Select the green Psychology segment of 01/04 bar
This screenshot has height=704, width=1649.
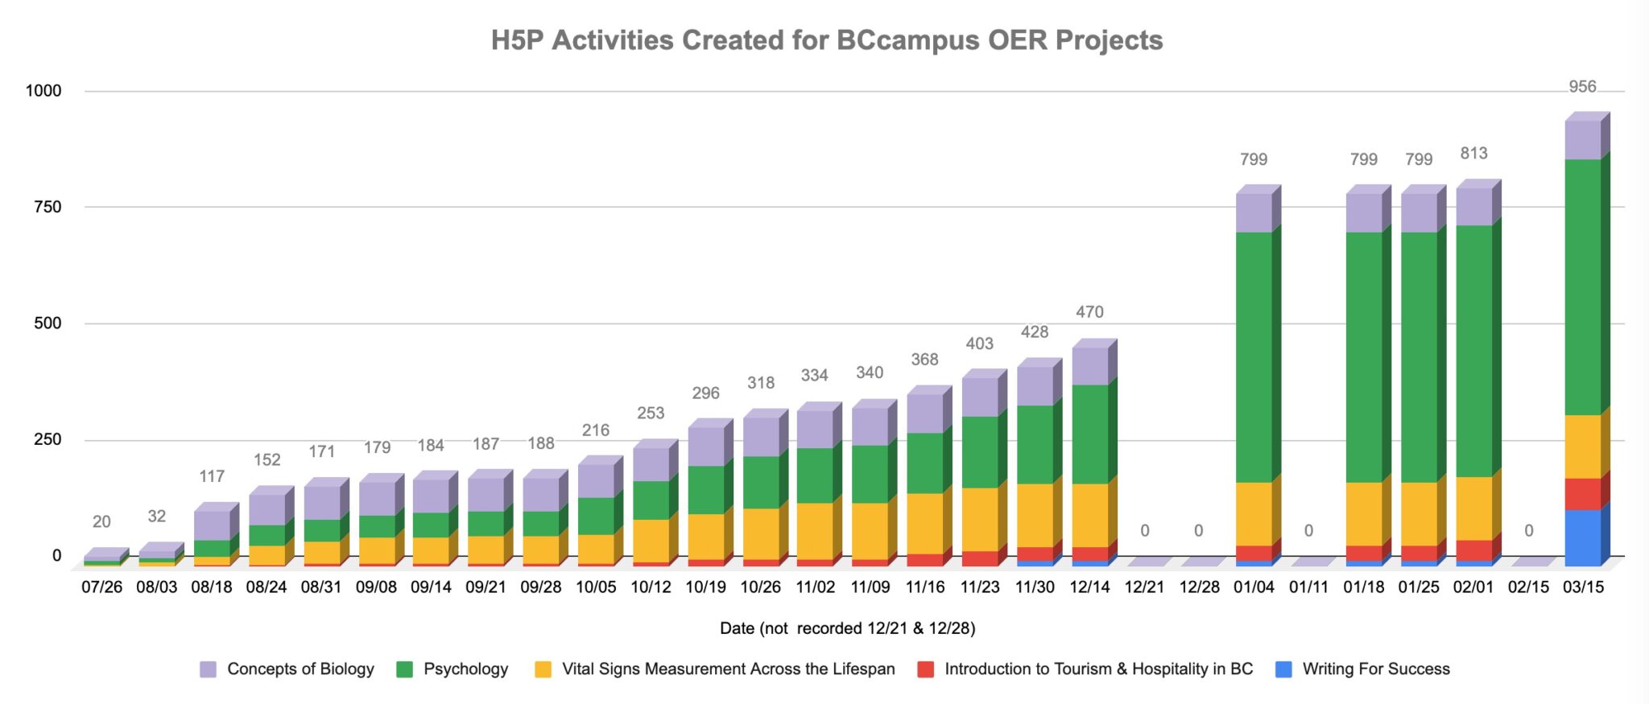1254,358
